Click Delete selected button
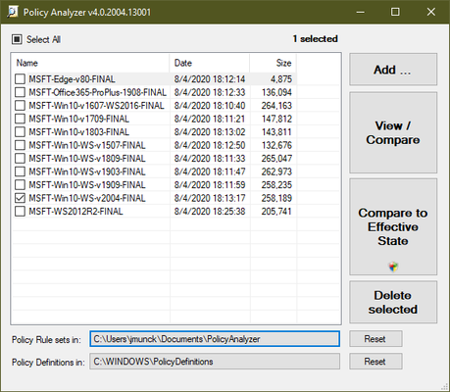Image resolution: width=450 pixels, height=392 pixels. [x=393, y=302]
